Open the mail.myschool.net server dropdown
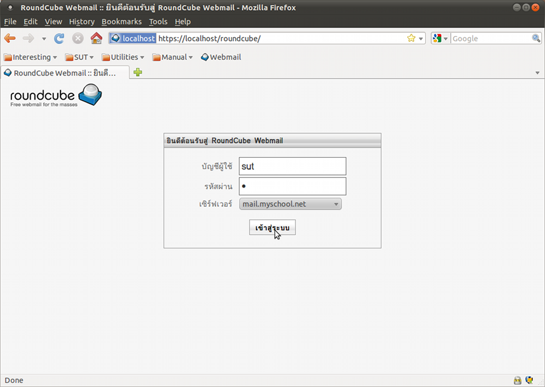The width and height of the screenshot is (545, 387). tap(290, 204)
